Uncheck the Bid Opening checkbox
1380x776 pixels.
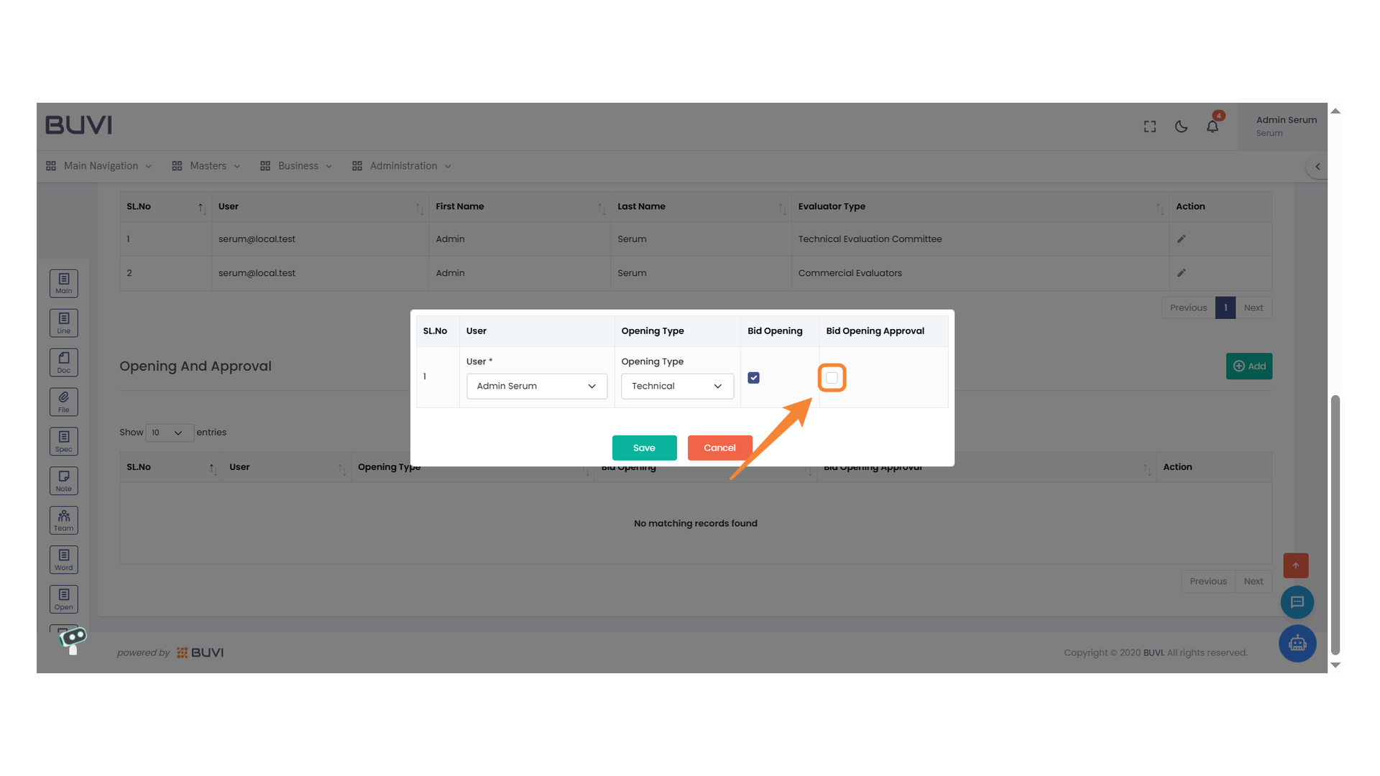coord(753,377)
